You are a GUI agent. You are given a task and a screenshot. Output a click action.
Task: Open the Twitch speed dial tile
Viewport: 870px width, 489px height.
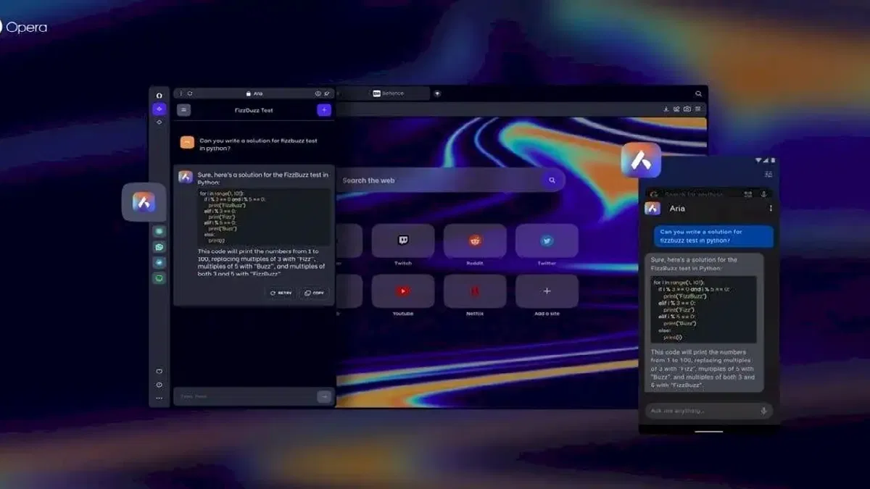402,241
